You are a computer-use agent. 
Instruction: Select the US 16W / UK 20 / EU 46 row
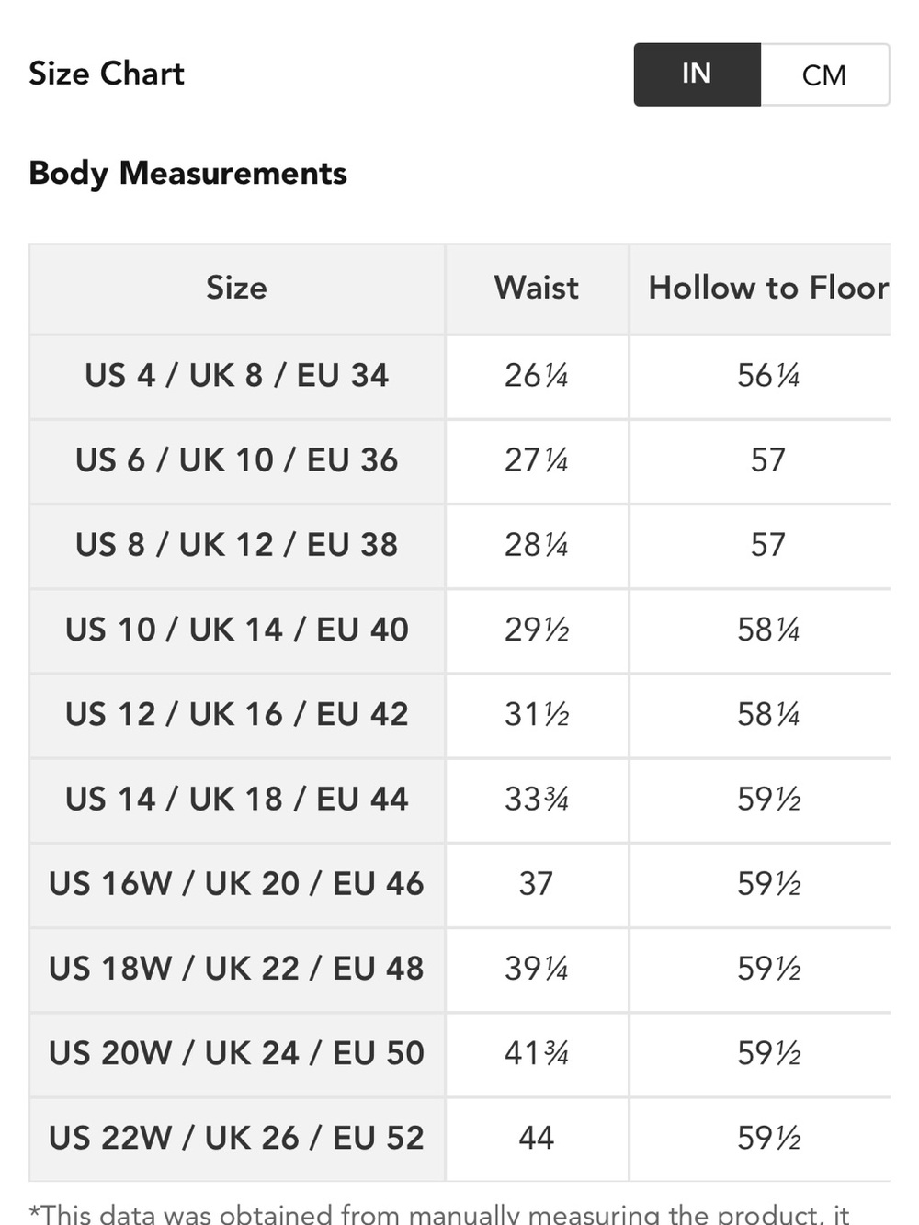pos(459,884)
